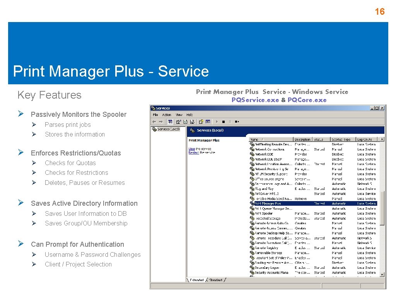The height and width of the screenshot is (297, 396).
Task: Click the Stop Service square button
Action: pyautogui.click(x=224, y=122)
